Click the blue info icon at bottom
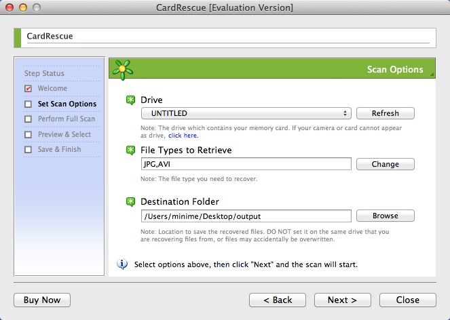 point(122,264)
